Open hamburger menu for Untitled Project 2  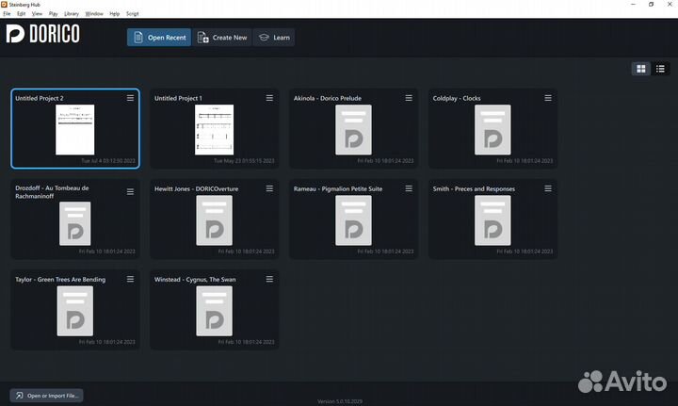click(130, 98)
